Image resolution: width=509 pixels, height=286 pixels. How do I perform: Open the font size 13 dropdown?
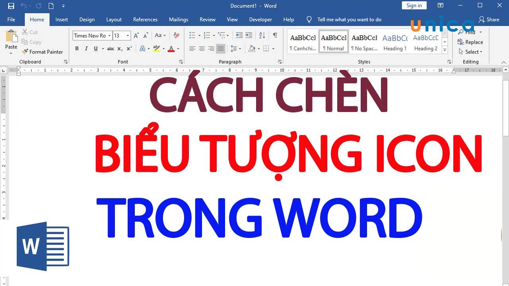pos(128,36)
